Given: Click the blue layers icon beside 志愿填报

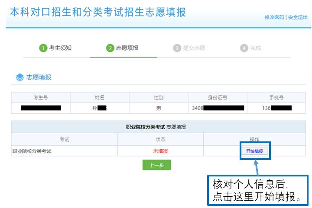Looking at the screenshot, I should pyautogui.click(x=19, y=77).
